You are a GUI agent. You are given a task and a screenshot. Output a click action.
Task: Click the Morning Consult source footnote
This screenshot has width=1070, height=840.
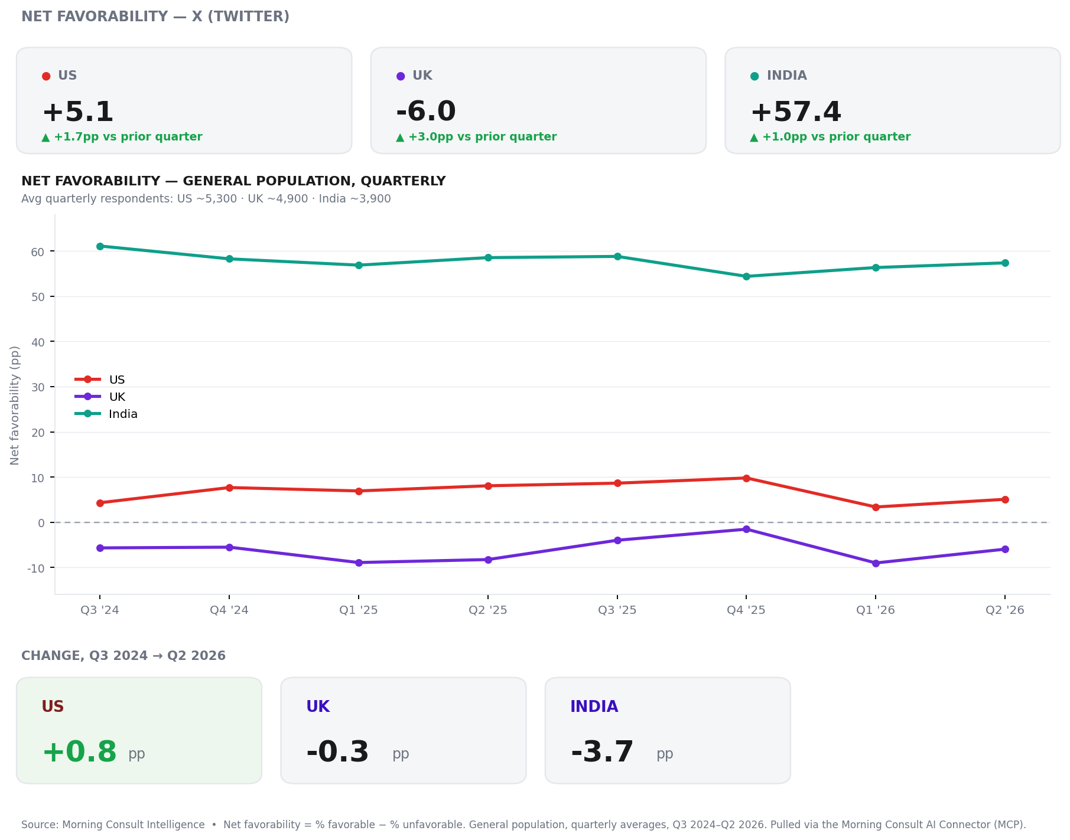(x=523, y=825)
